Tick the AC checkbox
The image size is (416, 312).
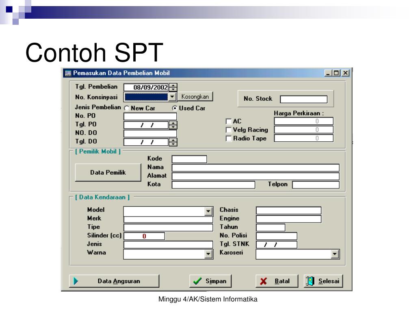coord(228,121)
